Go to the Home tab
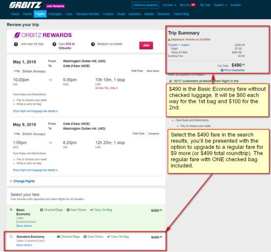This screenshot has width=271, height=252. [15, 14]
